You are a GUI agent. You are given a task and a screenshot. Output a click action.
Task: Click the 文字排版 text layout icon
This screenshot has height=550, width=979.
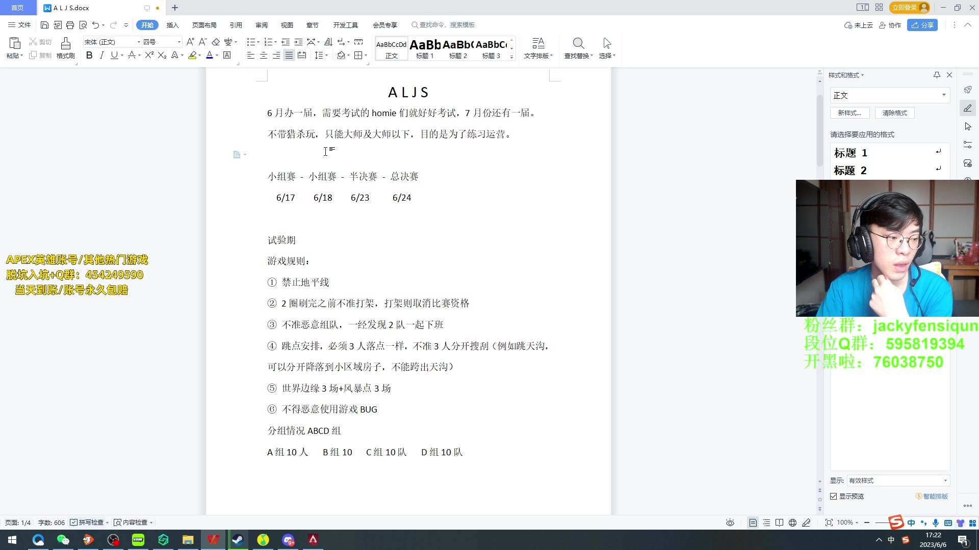point(537,48)
